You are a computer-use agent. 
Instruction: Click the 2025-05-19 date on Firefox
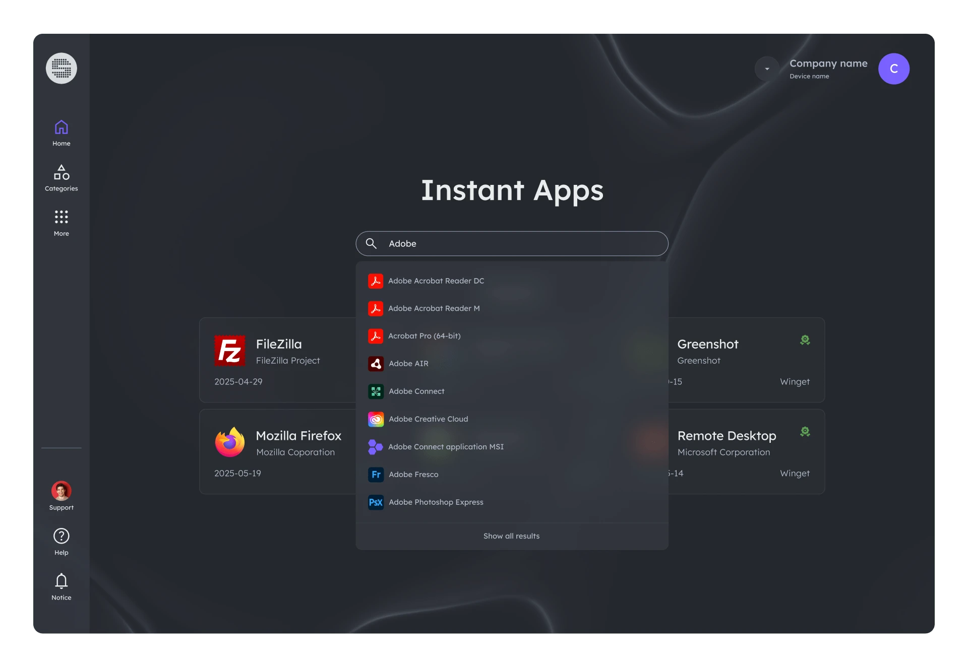(237, 474)
